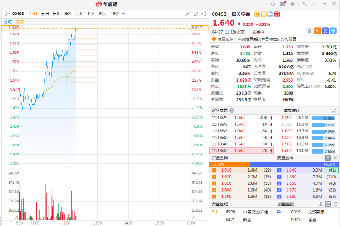This screenshot has height=226, width=340.
Task: Click the blue 卖 sell button
Action: [325, 31]
